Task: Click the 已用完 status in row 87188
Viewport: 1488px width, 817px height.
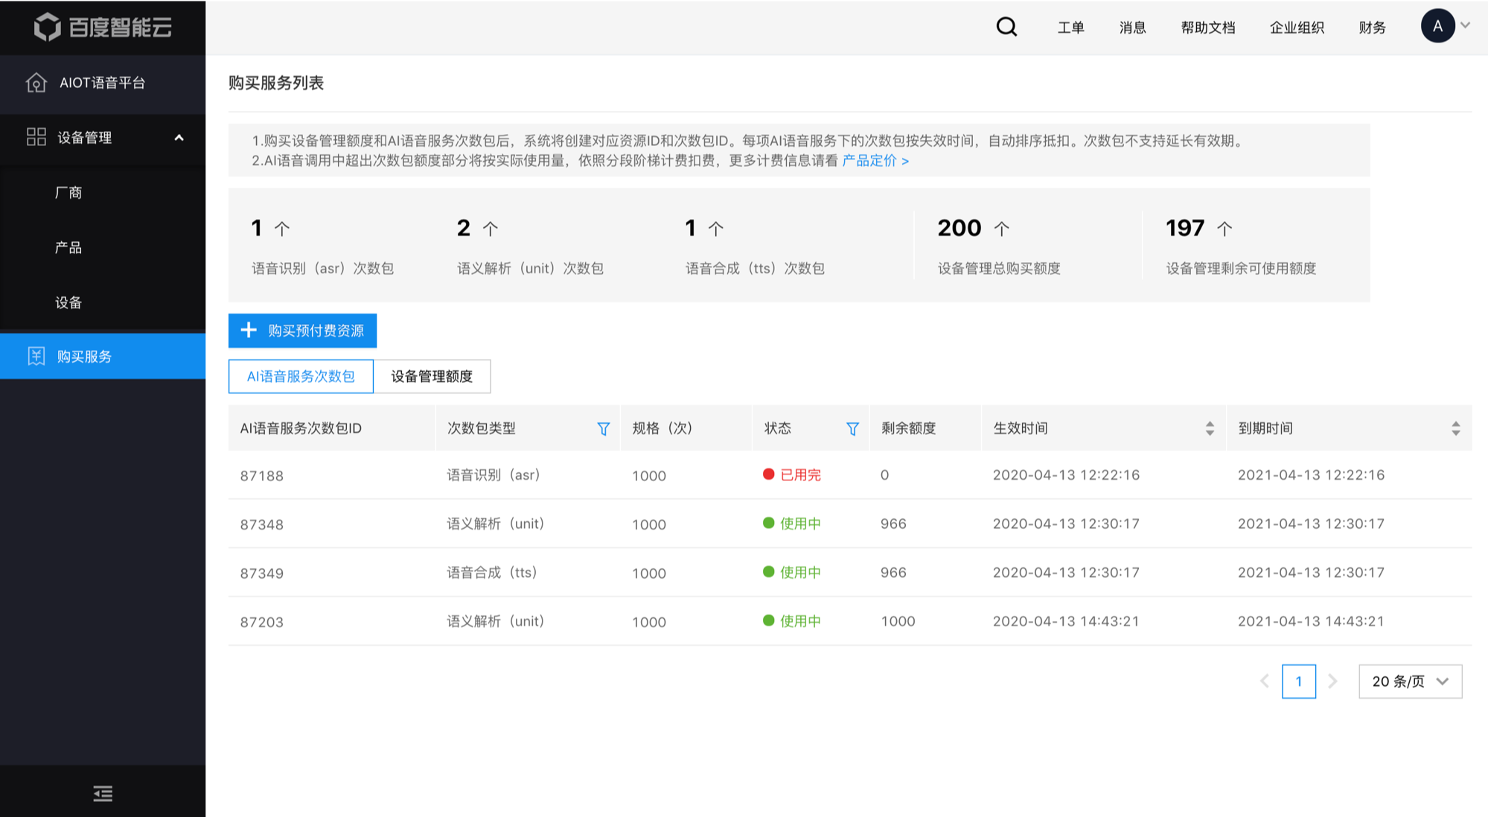Action: [792, 475]
